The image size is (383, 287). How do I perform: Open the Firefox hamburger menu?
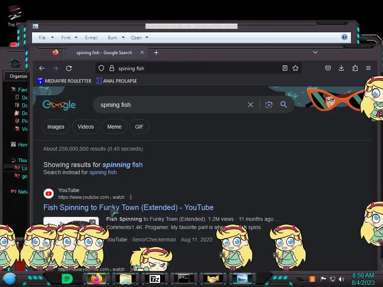(368, 68)
